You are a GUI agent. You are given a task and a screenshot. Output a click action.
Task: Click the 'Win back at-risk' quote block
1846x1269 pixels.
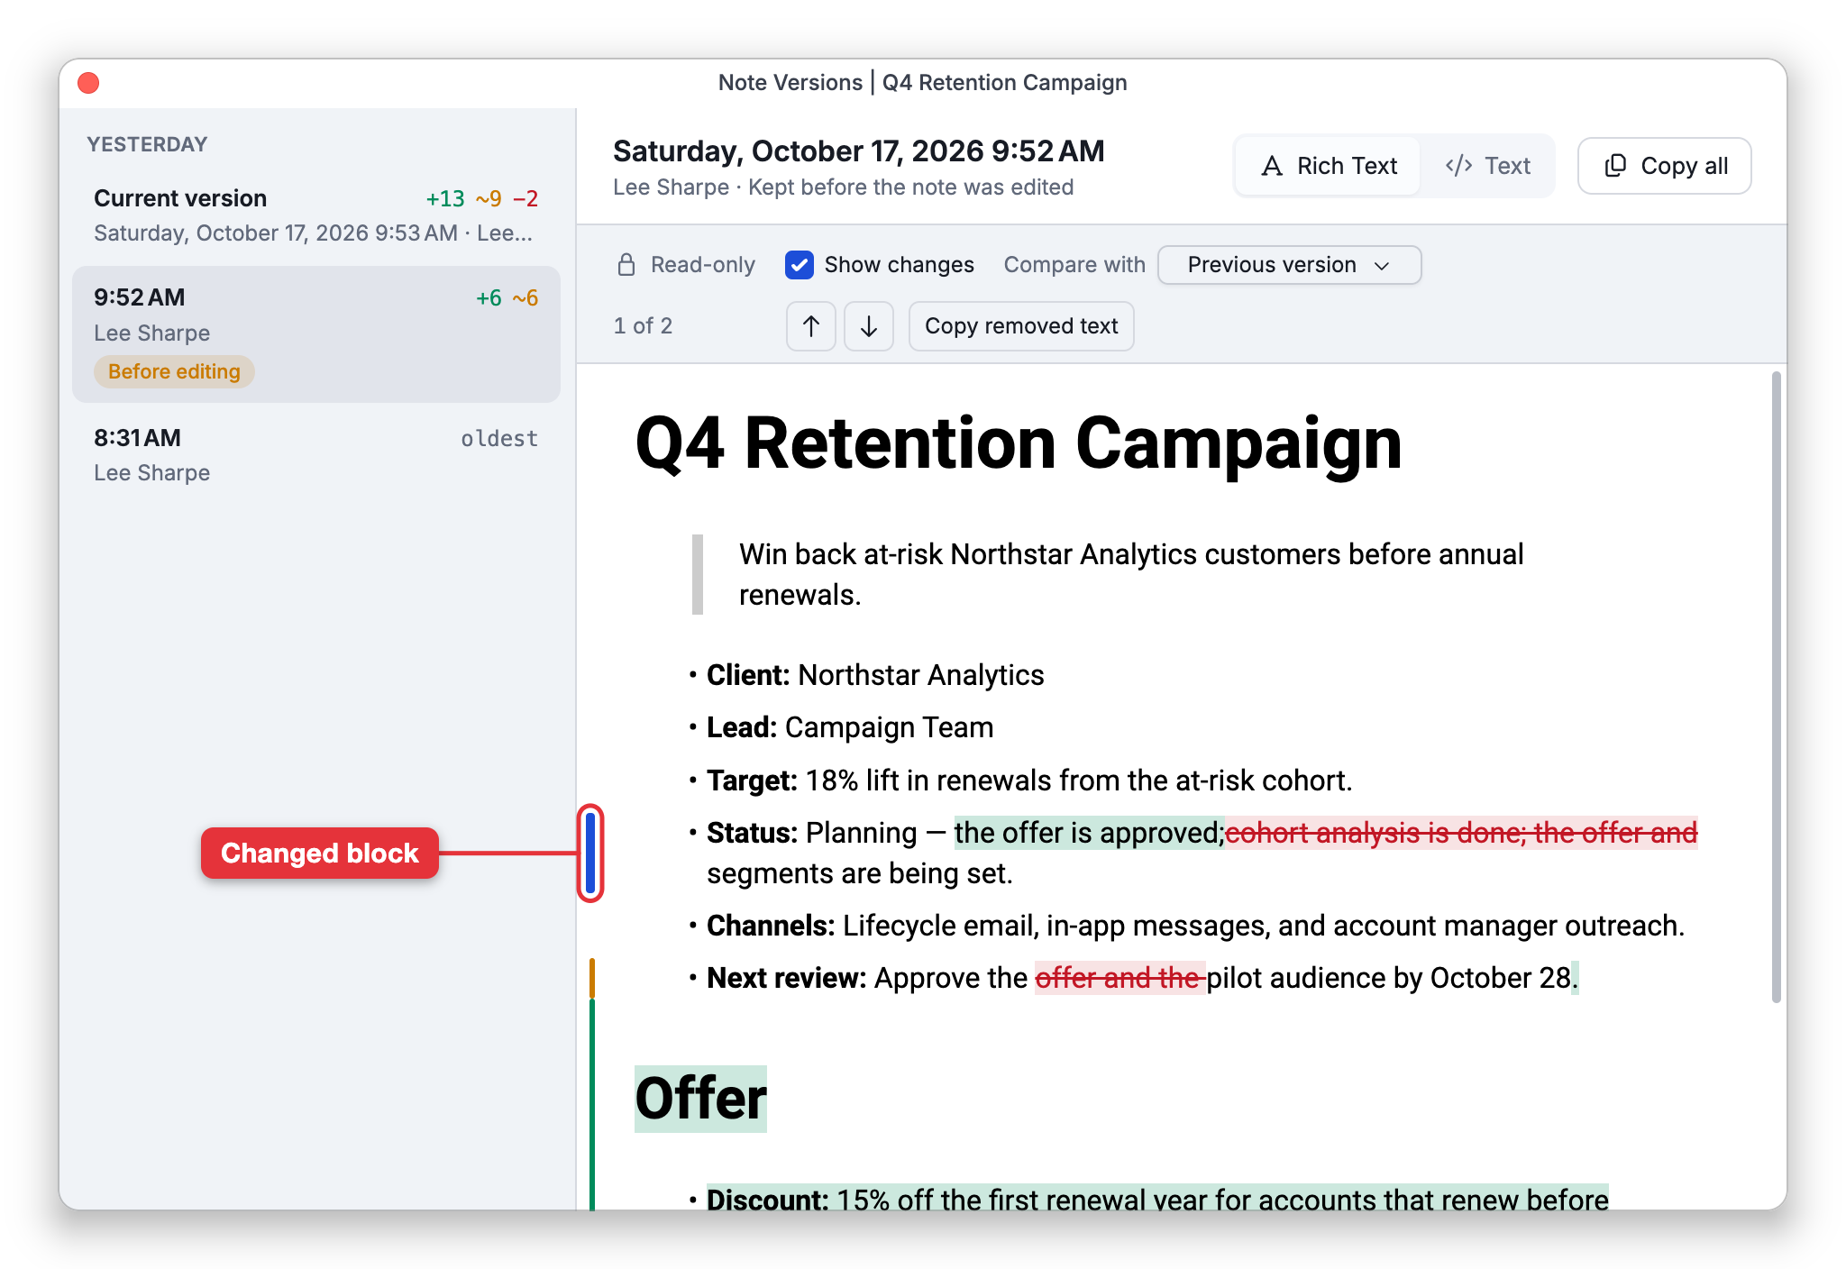(1131, 574)
